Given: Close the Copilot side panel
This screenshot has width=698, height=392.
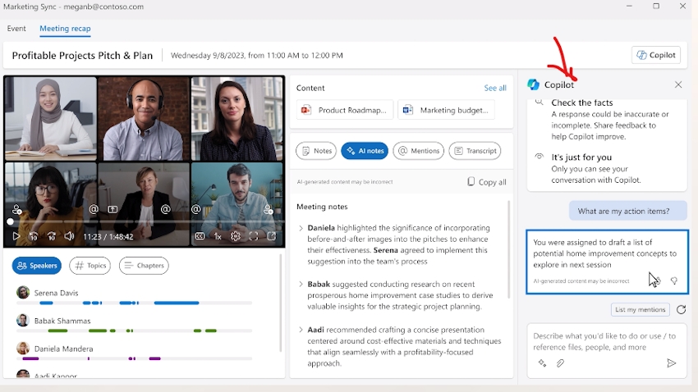Looking at the screenshot, I should pyautogui.click(x=678, y=84).
